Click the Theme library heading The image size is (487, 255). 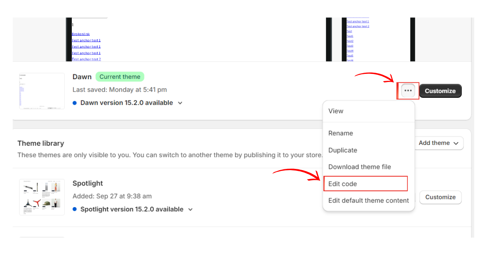41,143
